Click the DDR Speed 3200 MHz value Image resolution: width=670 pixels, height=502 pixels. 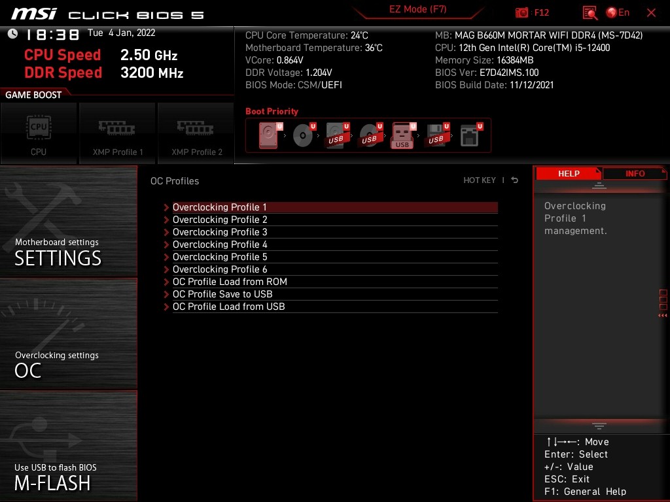click(x=152, y=73)
